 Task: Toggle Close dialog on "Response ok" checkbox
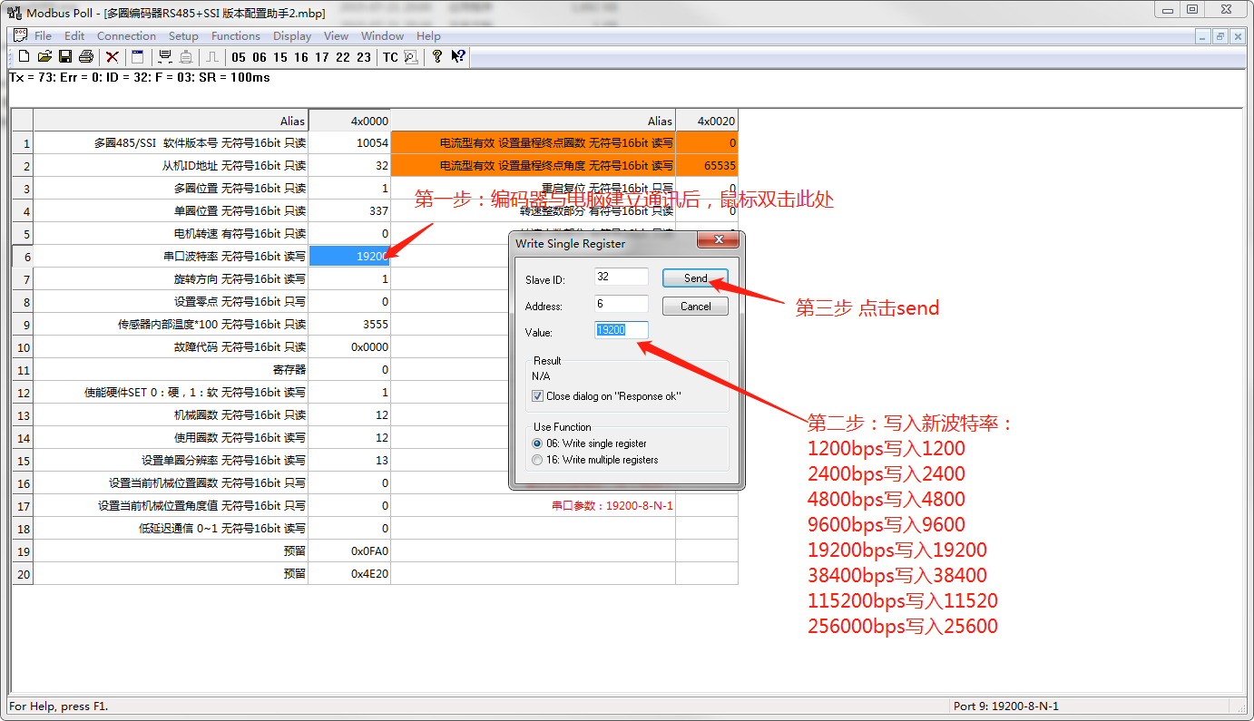coord(538,396)
